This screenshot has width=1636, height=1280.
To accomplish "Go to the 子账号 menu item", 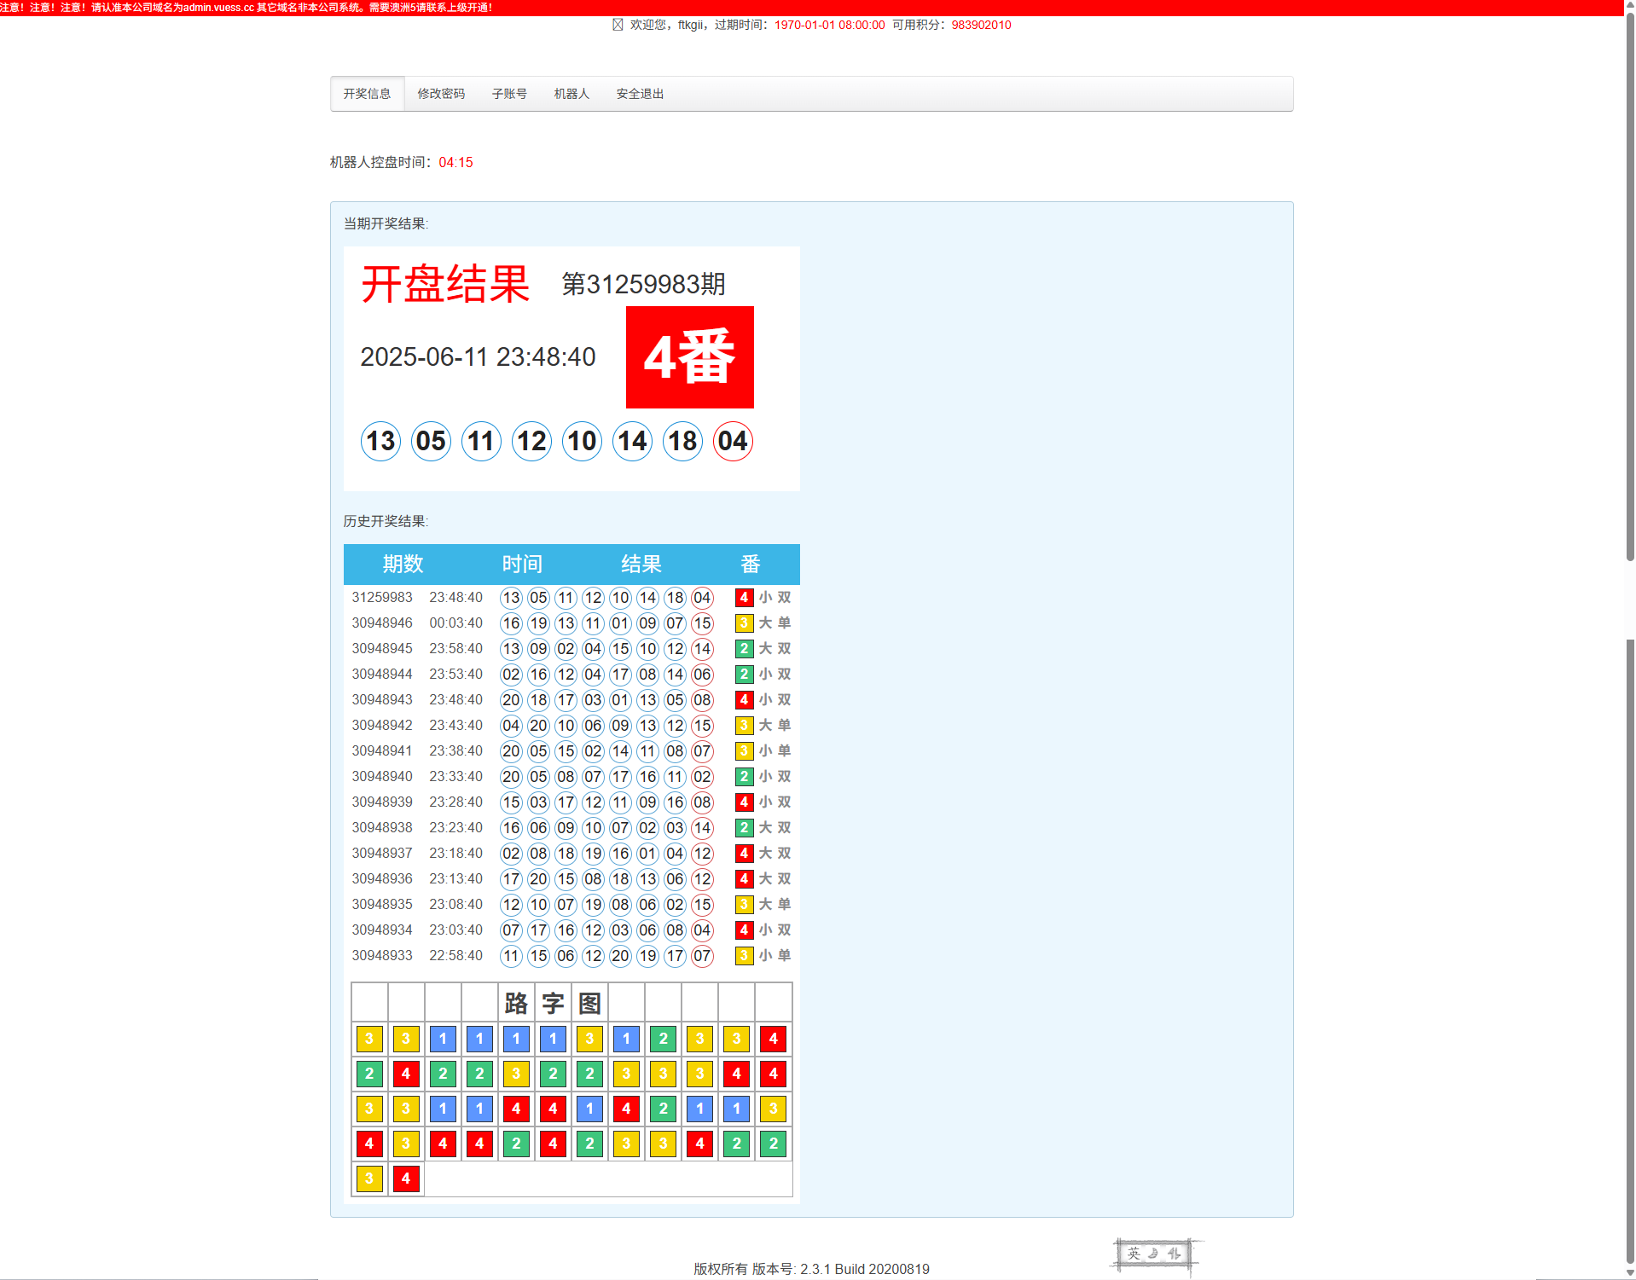I will [x=509, y=94].
